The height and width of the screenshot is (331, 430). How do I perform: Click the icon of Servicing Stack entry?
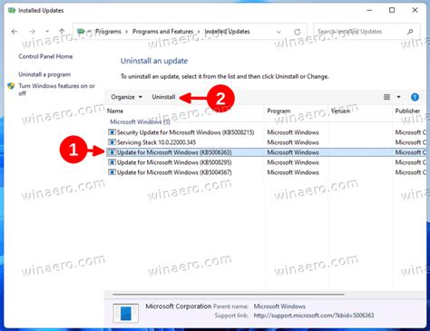[x=112, y=142]
